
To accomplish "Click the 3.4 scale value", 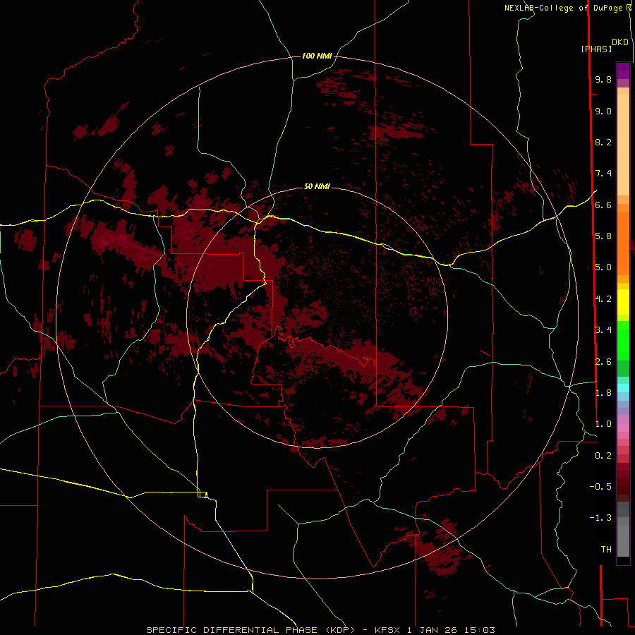I will [x=603, y=330].
